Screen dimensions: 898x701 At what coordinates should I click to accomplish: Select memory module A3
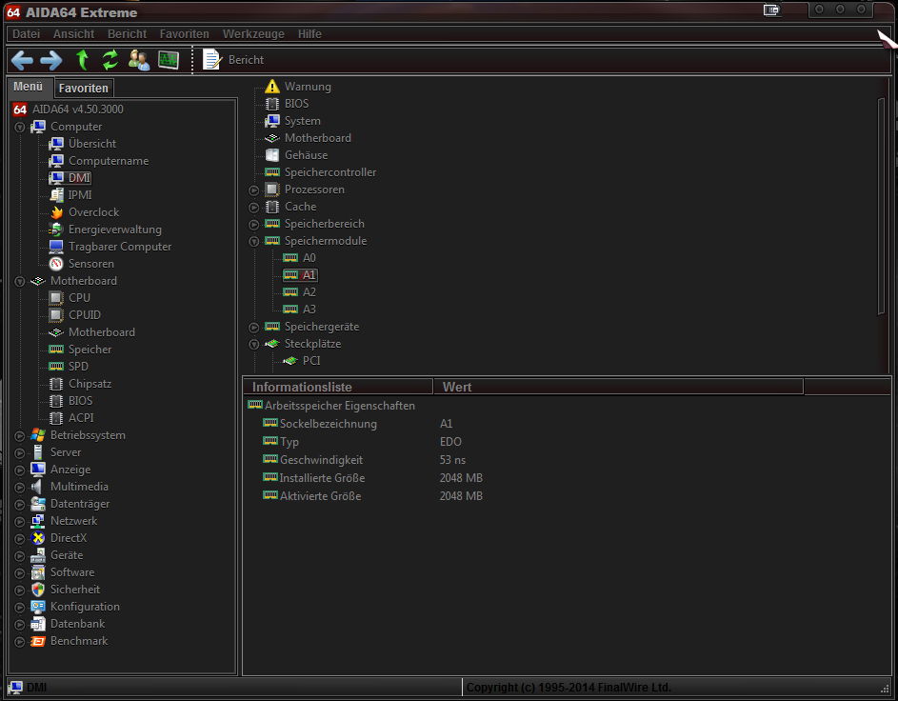309,310
